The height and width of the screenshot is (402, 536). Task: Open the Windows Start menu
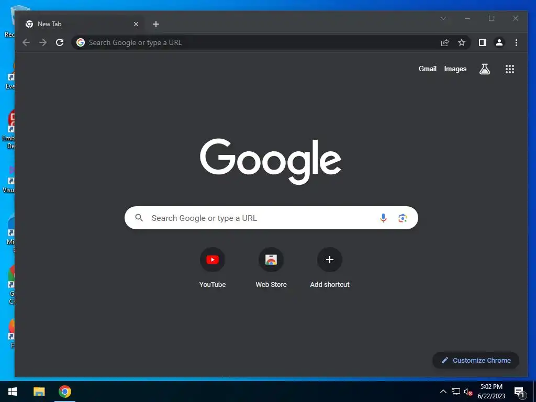13,392
